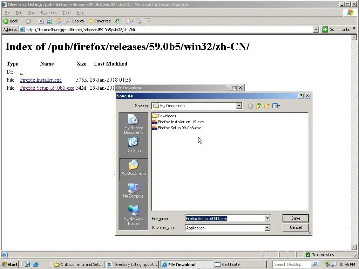Expand the Links toolbar chevron

coord(354,28)
